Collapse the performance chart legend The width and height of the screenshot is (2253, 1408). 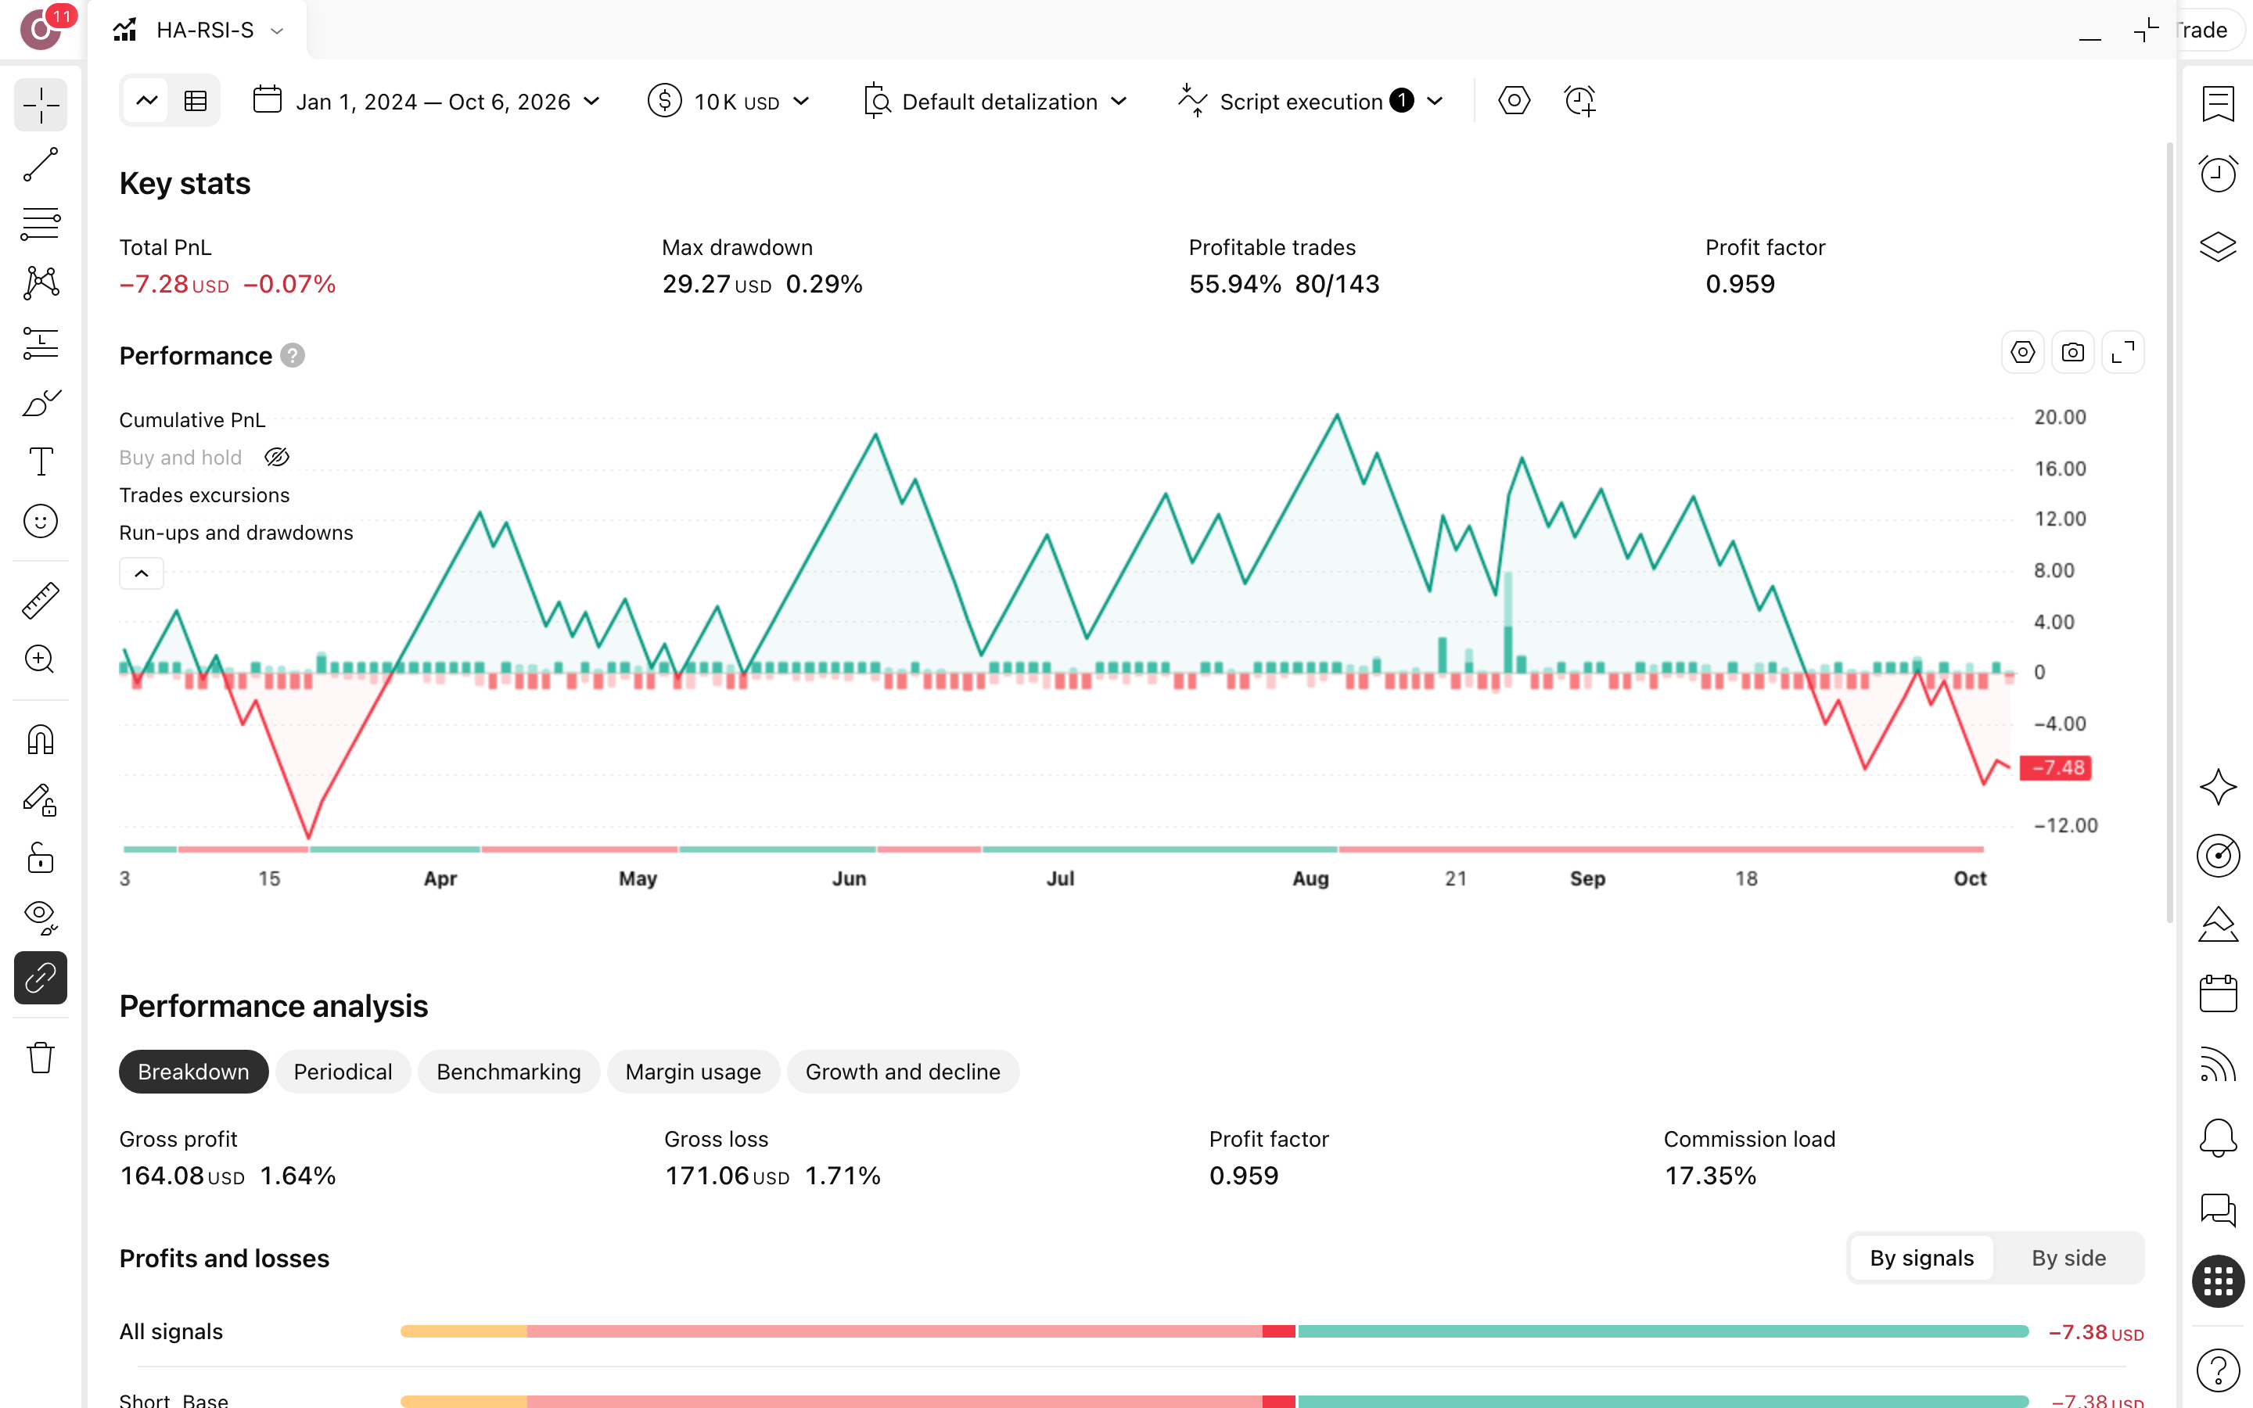pos(142,573)
